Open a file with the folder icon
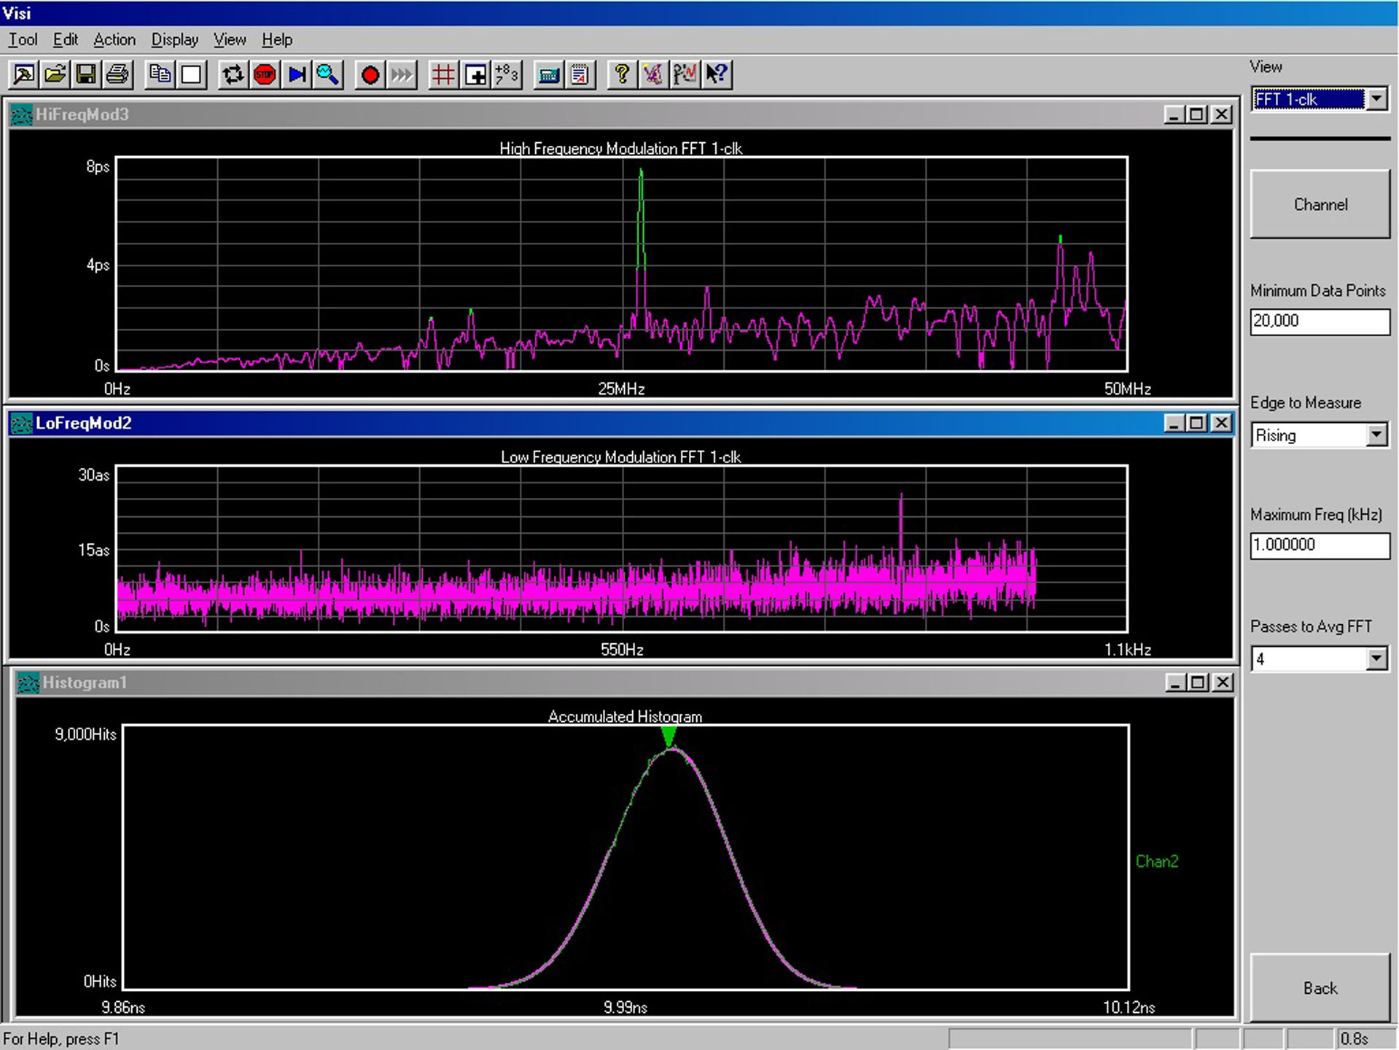Screen dimensions: 1399x1050 pyautogui.click(x=55, y=74)
